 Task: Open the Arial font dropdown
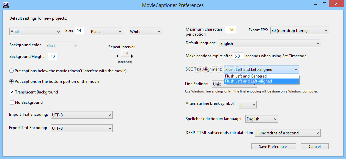[35, 32]
